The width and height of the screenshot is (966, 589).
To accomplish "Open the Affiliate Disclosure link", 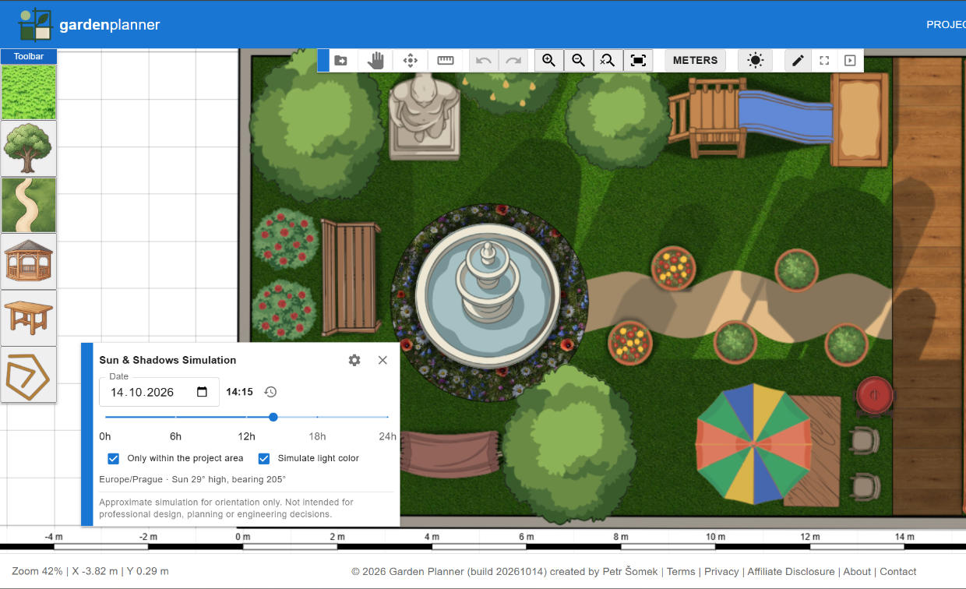I will [x=791, y=571].
